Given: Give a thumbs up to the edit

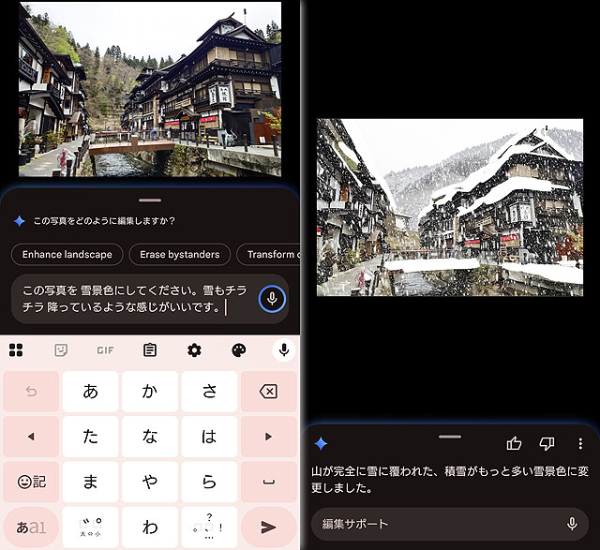Looking at the screenshot, I should 514,443.
